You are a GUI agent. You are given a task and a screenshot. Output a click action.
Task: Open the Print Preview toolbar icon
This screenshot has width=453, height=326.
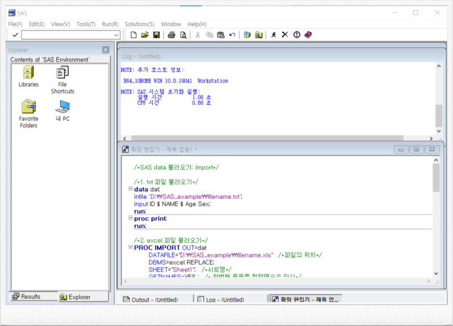(182, 35)
